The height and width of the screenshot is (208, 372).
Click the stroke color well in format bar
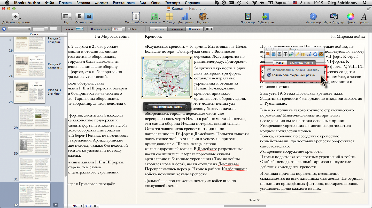[x=53, y=29]
